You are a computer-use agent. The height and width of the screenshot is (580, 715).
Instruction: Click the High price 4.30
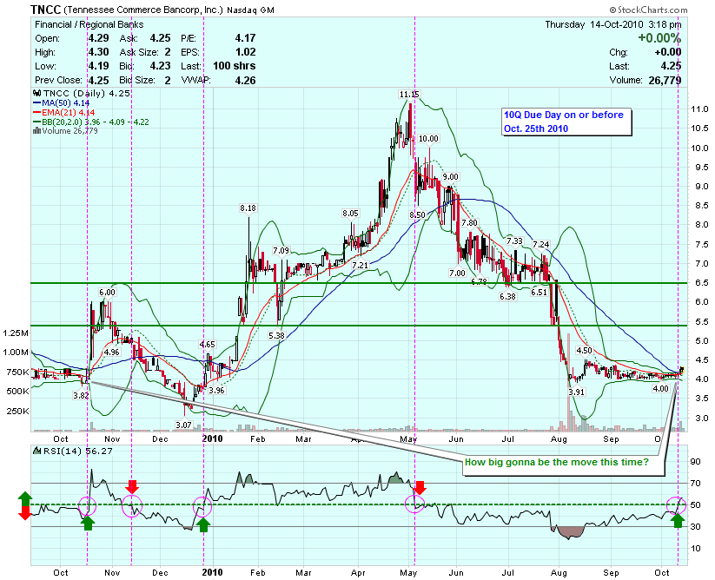point(98,52)
